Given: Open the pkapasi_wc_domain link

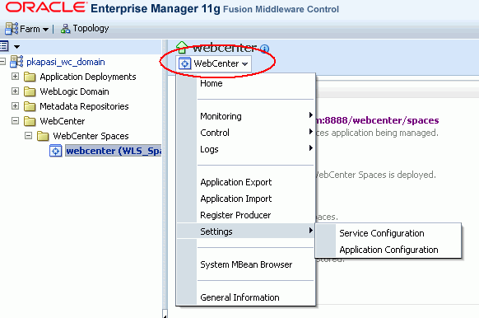Looking at the screenshot, I should pyautogui.click(x=66, y=62).
